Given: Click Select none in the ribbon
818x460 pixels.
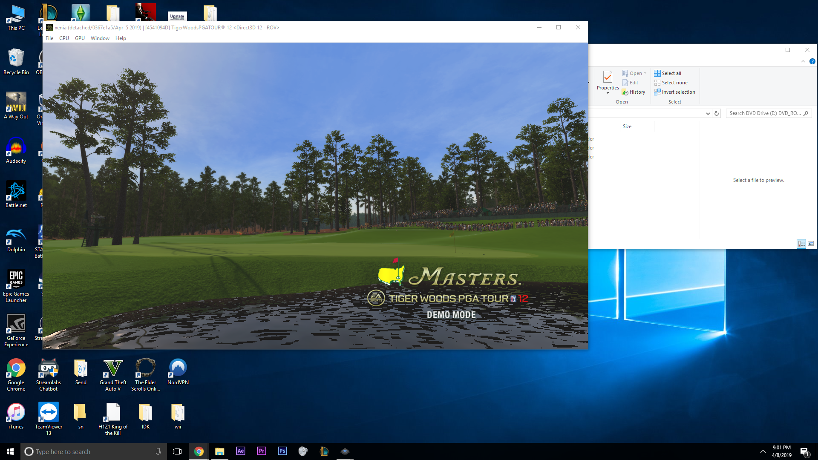Looking at the screenshot, I should coord(674,83).
